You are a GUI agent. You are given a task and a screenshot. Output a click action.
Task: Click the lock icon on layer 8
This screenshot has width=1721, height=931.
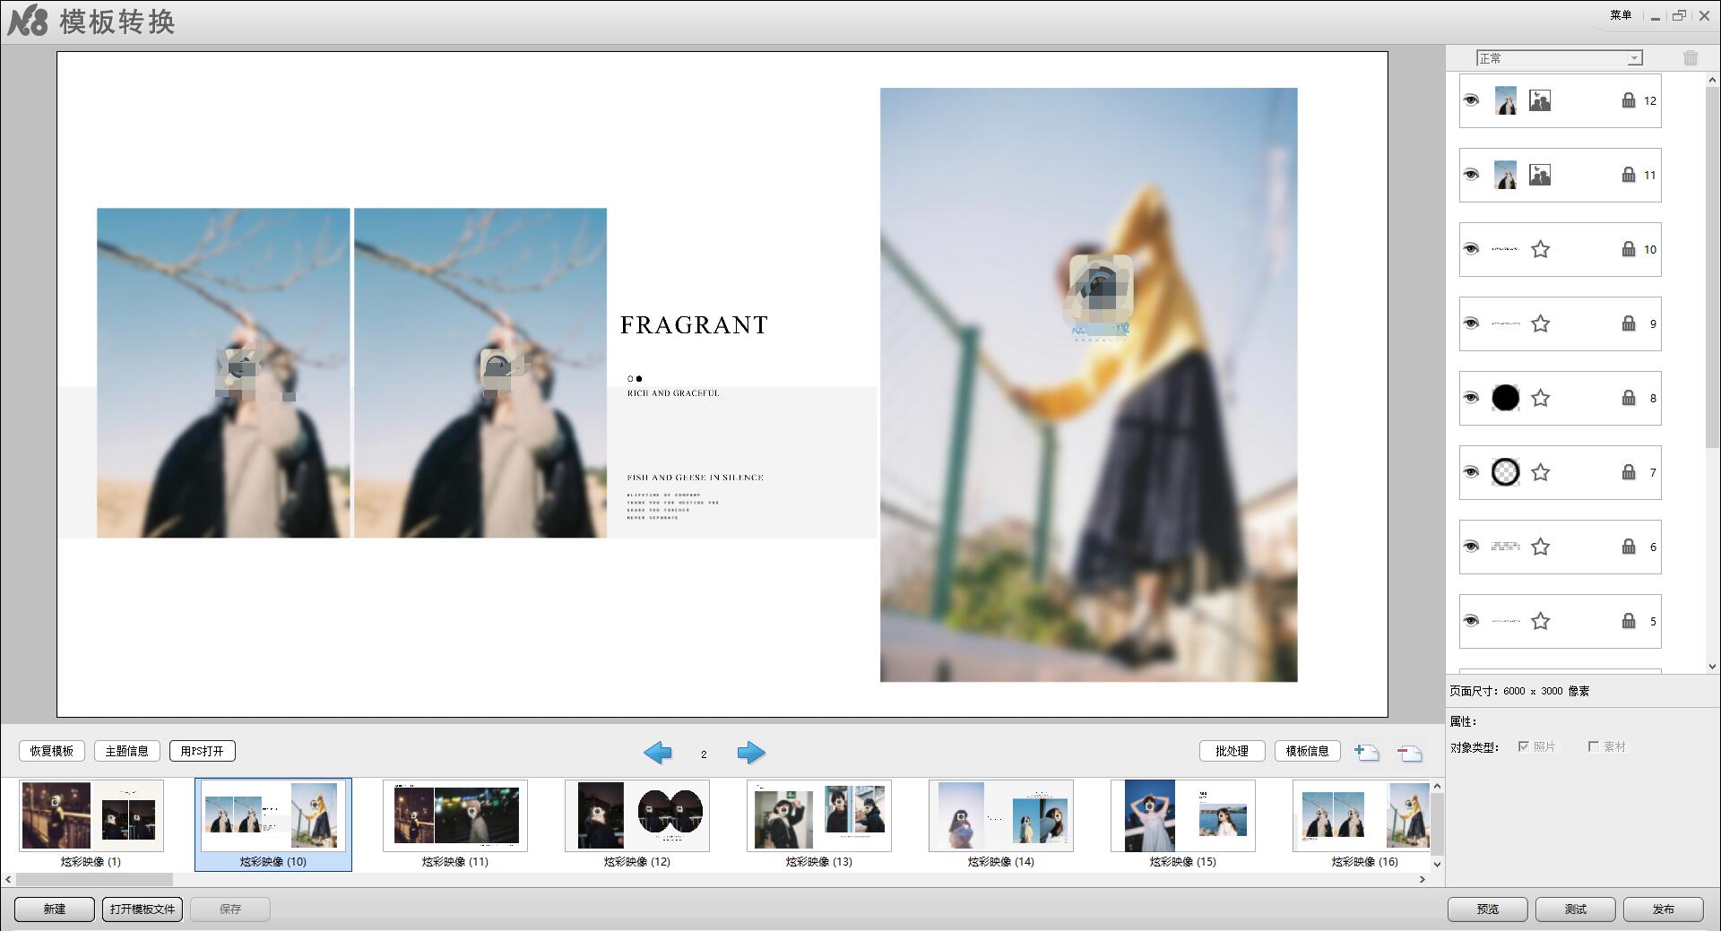(x=1628, y=398)
